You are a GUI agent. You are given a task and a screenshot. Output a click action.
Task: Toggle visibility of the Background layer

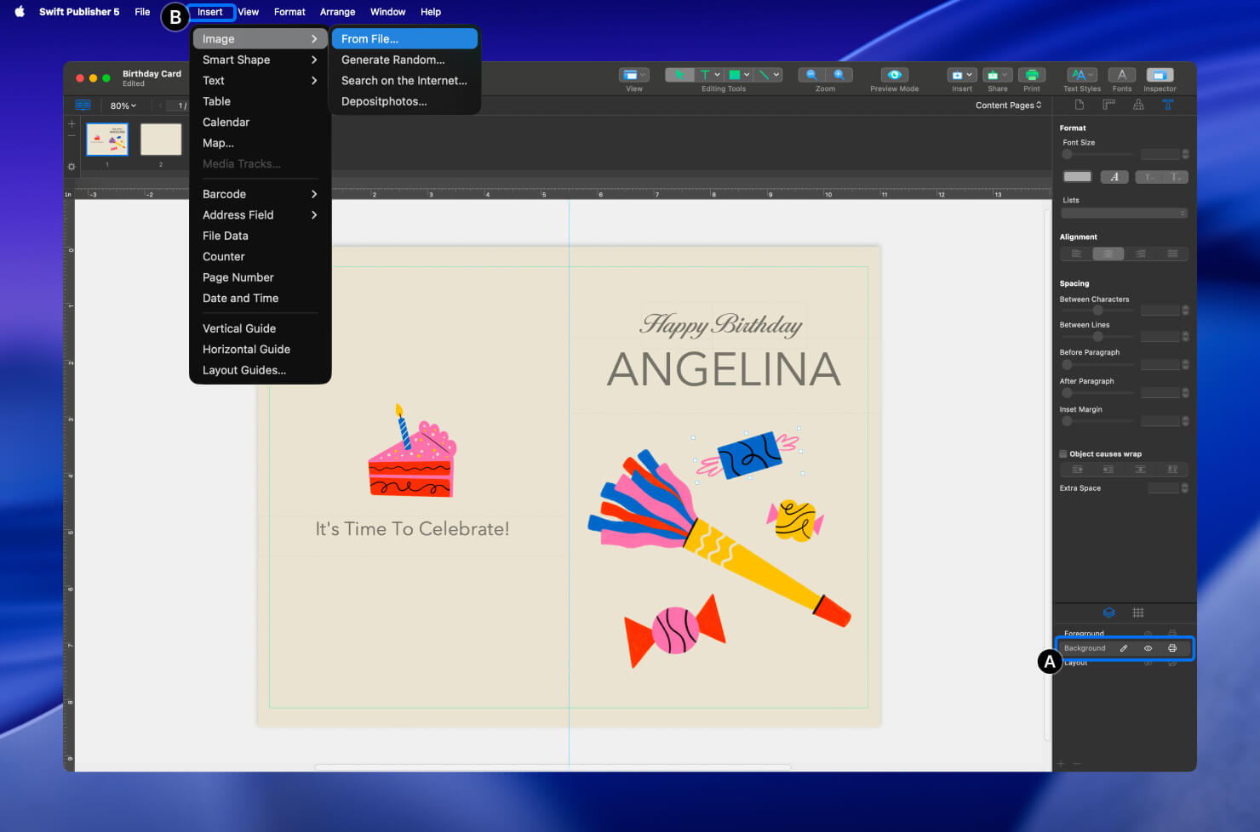(x=1148, y=648)
